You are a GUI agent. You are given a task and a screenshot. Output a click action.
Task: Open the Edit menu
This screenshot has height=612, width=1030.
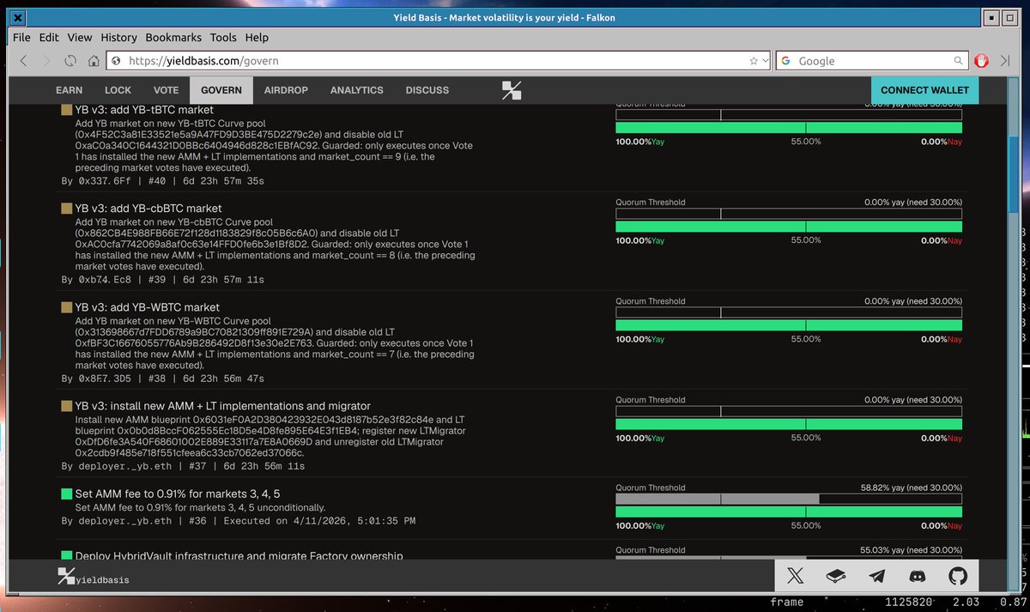(x=49, y=38)
